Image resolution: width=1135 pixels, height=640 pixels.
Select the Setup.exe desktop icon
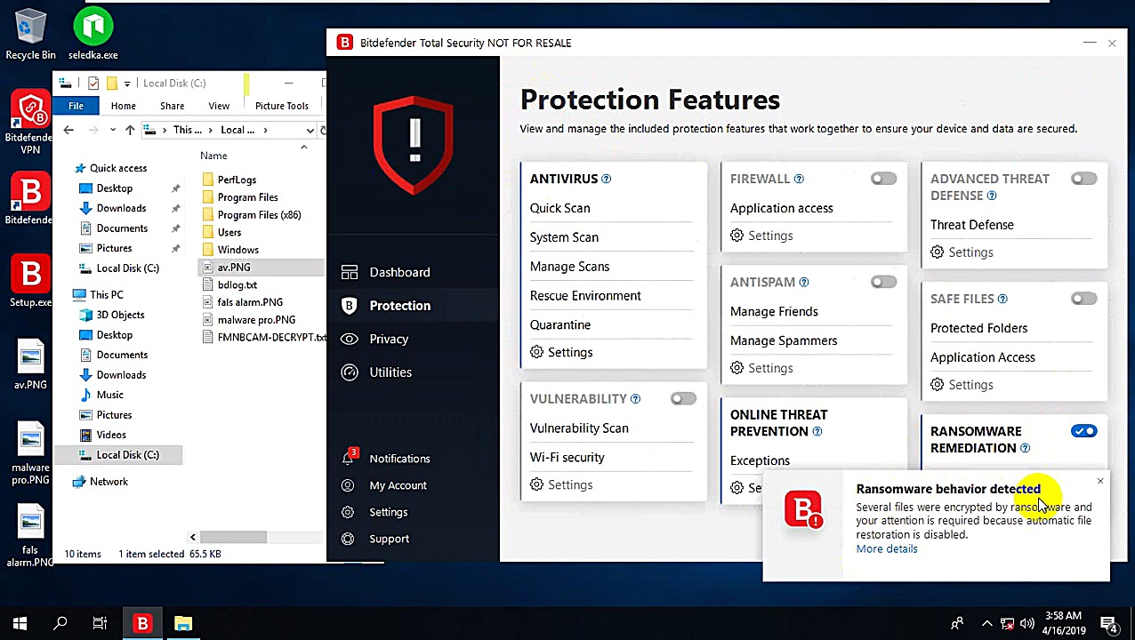(30, 282)
